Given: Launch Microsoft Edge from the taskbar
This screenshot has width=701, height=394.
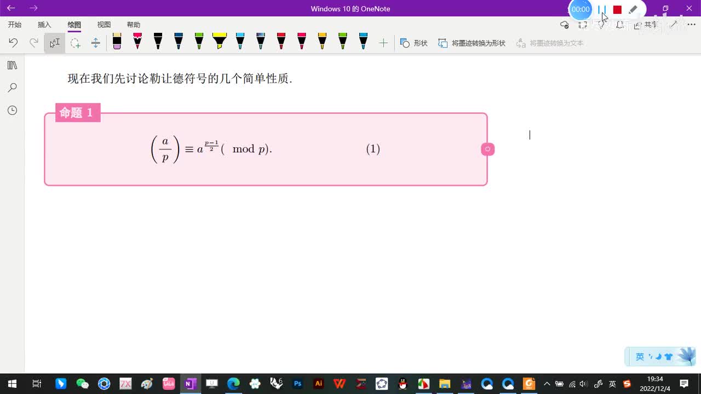Looking at the screenshot, I should 233,384.
